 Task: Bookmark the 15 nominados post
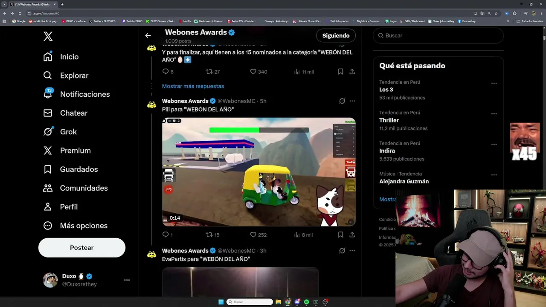point(340,72)
